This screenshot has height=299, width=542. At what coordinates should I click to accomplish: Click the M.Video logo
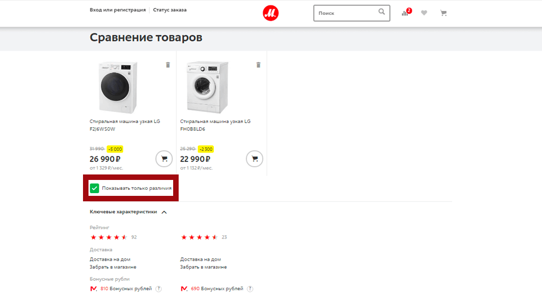270,13
